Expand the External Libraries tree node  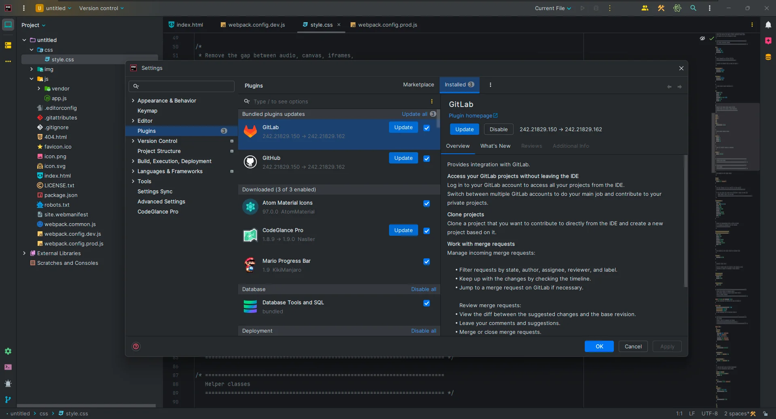[x=24, y=253]
